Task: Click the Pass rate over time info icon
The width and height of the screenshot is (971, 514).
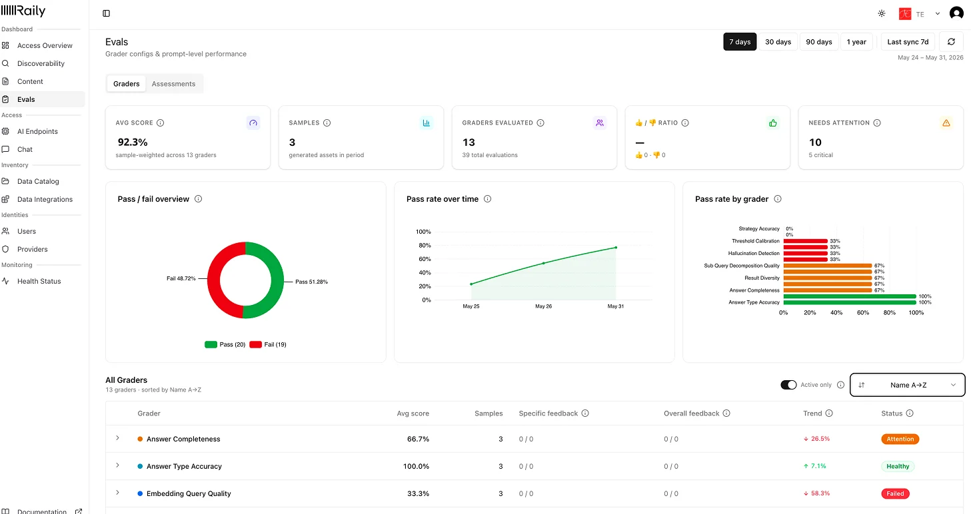Action: (488, 199)
